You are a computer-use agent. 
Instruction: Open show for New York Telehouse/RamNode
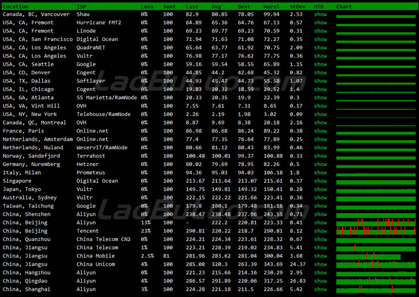(320, 114)
